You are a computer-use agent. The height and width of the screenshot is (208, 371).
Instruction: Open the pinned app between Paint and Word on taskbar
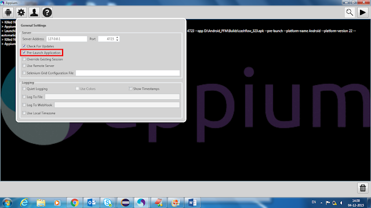click(x=176, y=203)
